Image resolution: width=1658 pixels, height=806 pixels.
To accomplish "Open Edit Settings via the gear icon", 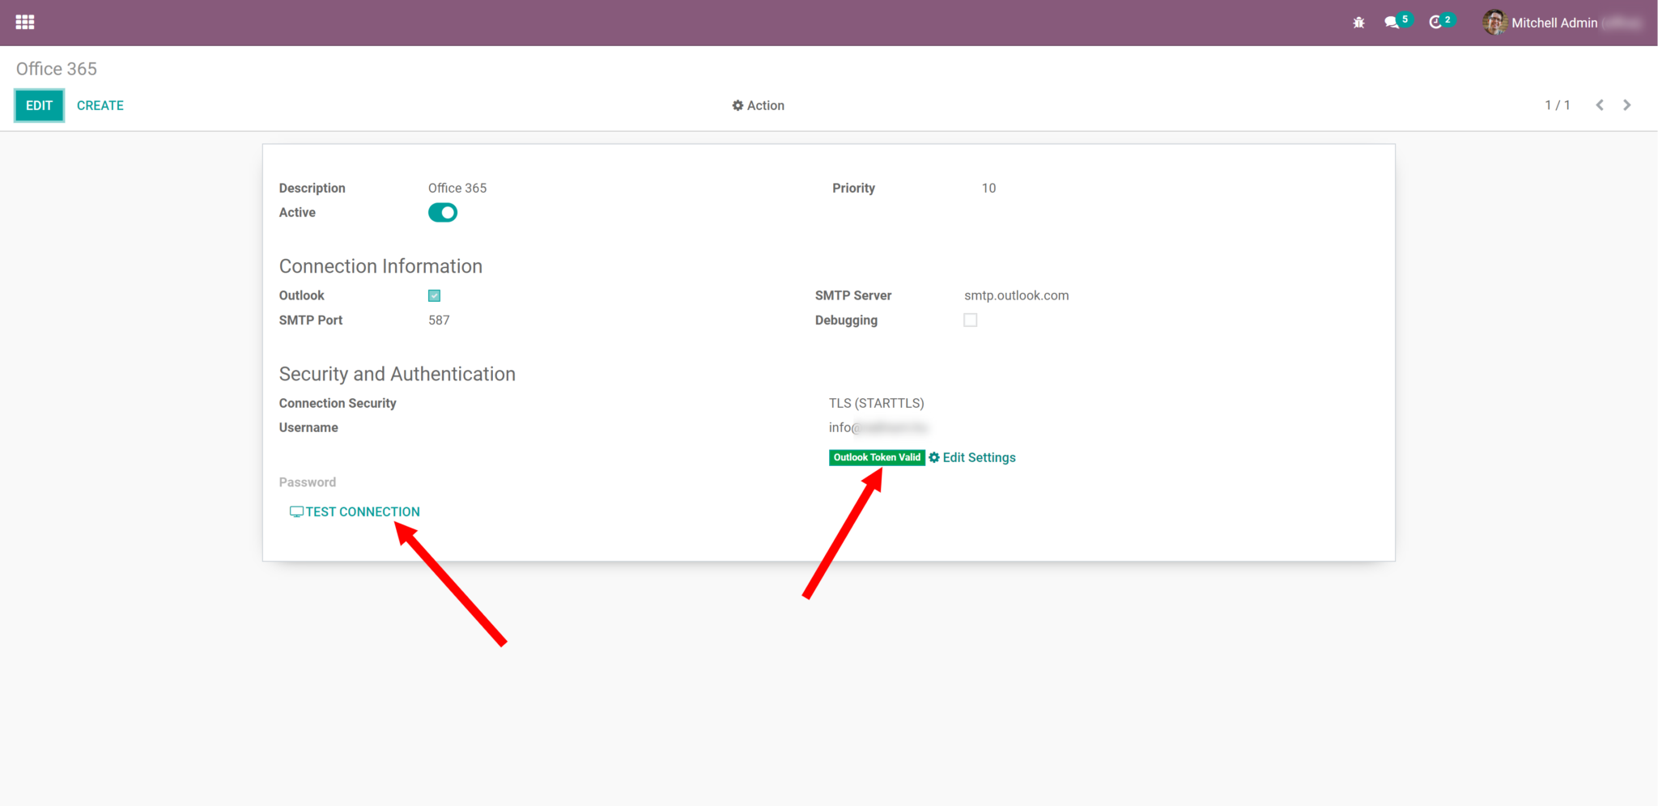I will [935, 457].
